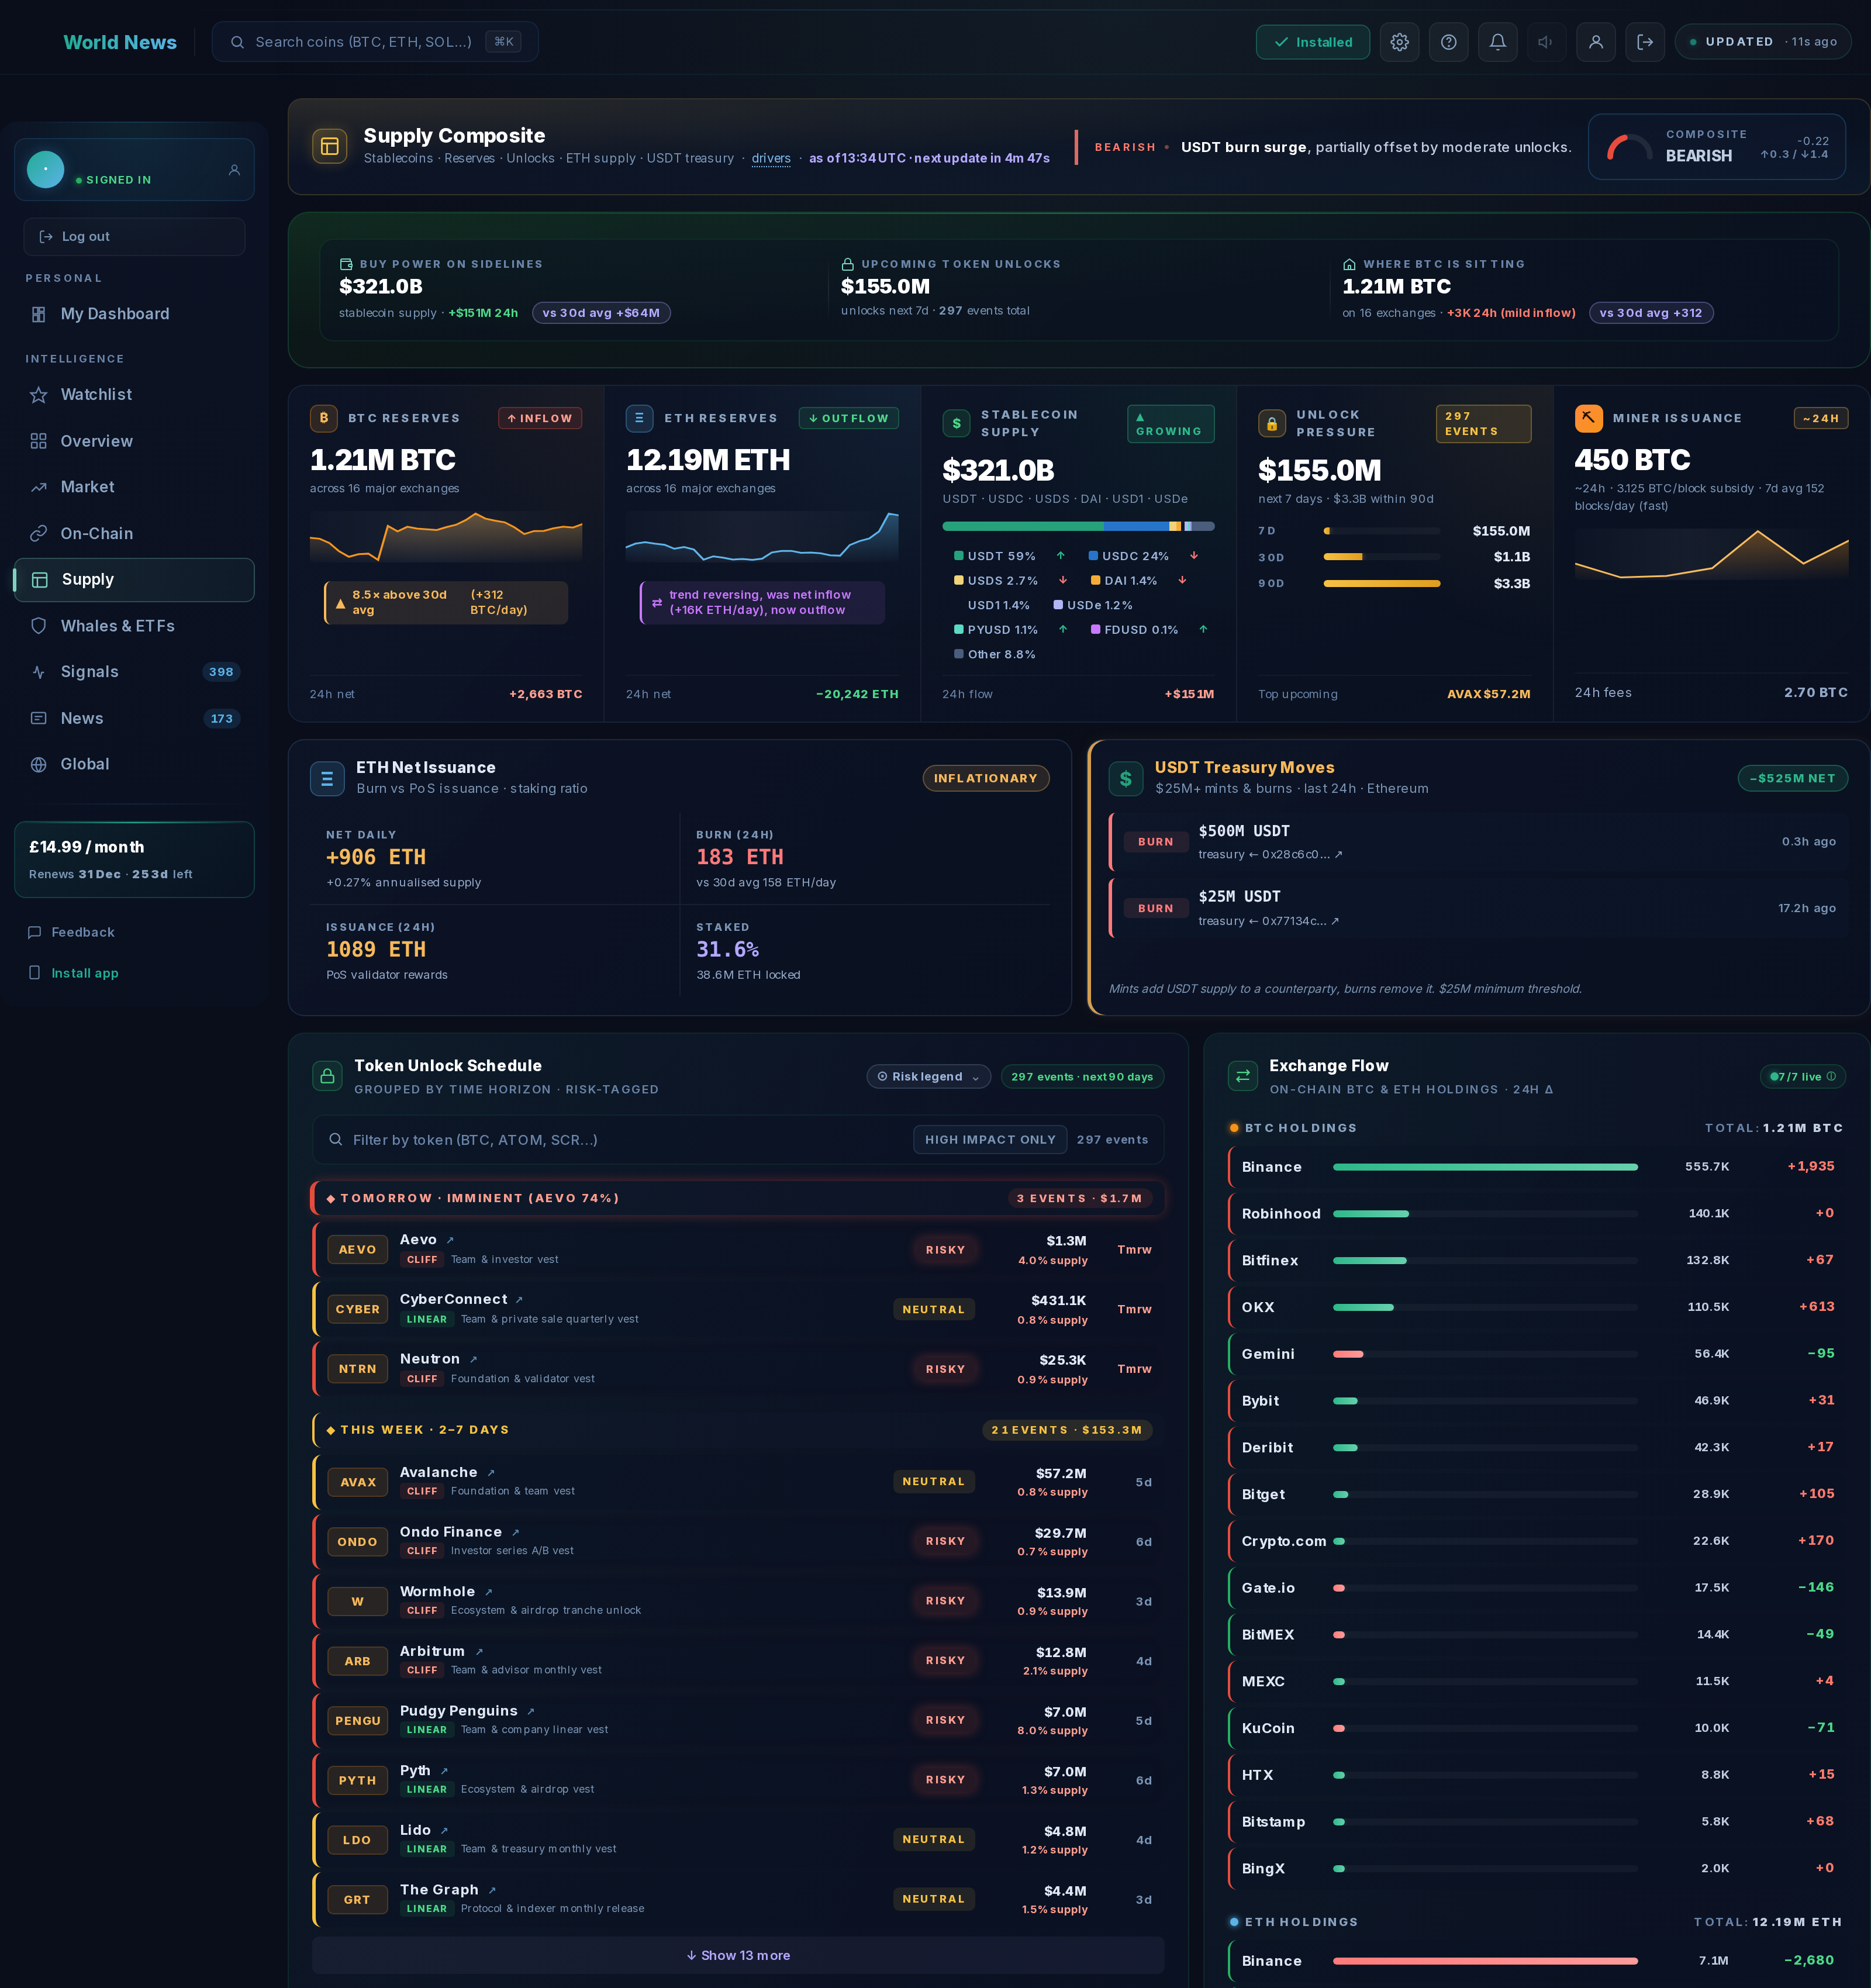
Task: Click vs 30d avg +$64M pill
Action: point(601,313)
